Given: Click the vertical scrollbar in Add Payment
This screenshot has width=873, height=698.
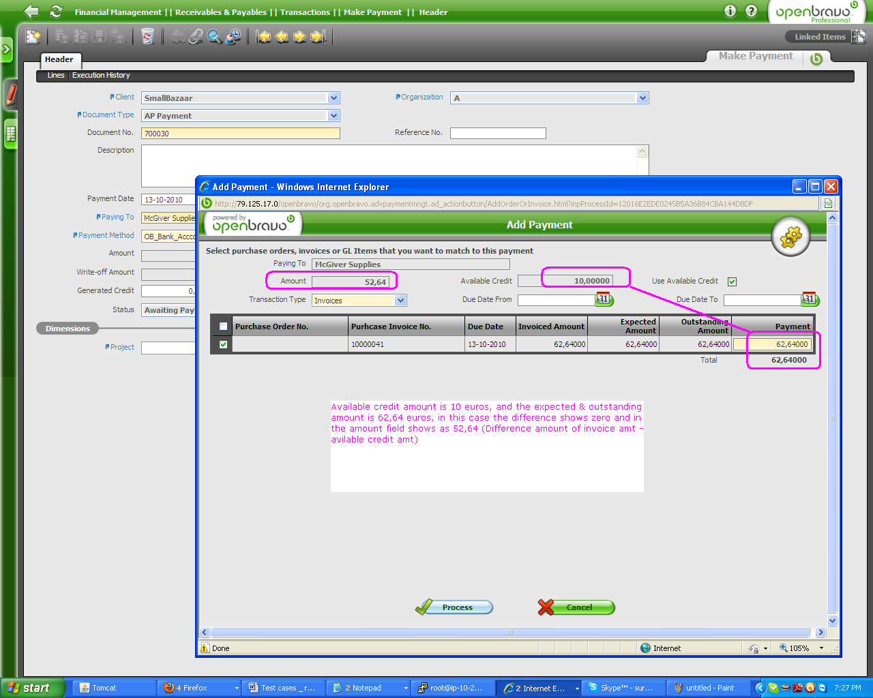Looking at the screenshot, I should pos(832,419).
